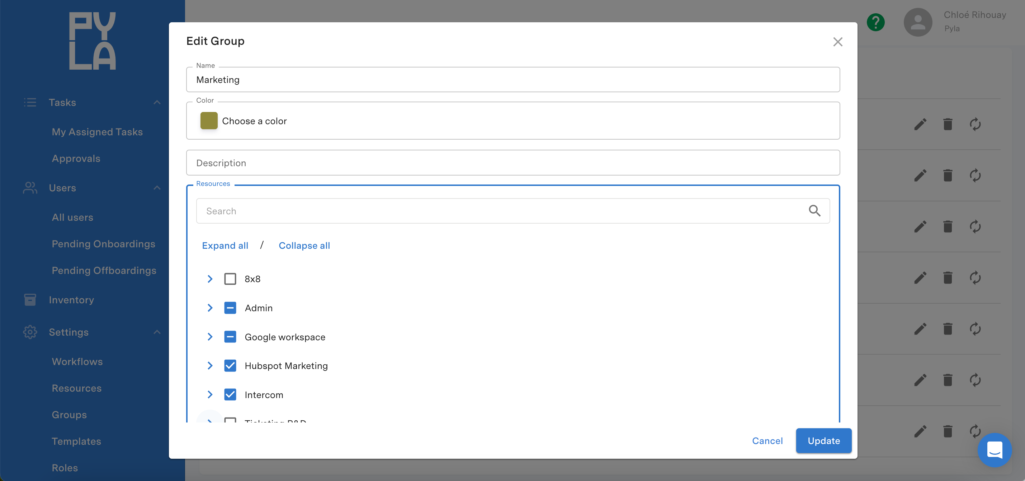
Task: Collapse the Tasks sidebar section chevron
Action: [157, 102]
